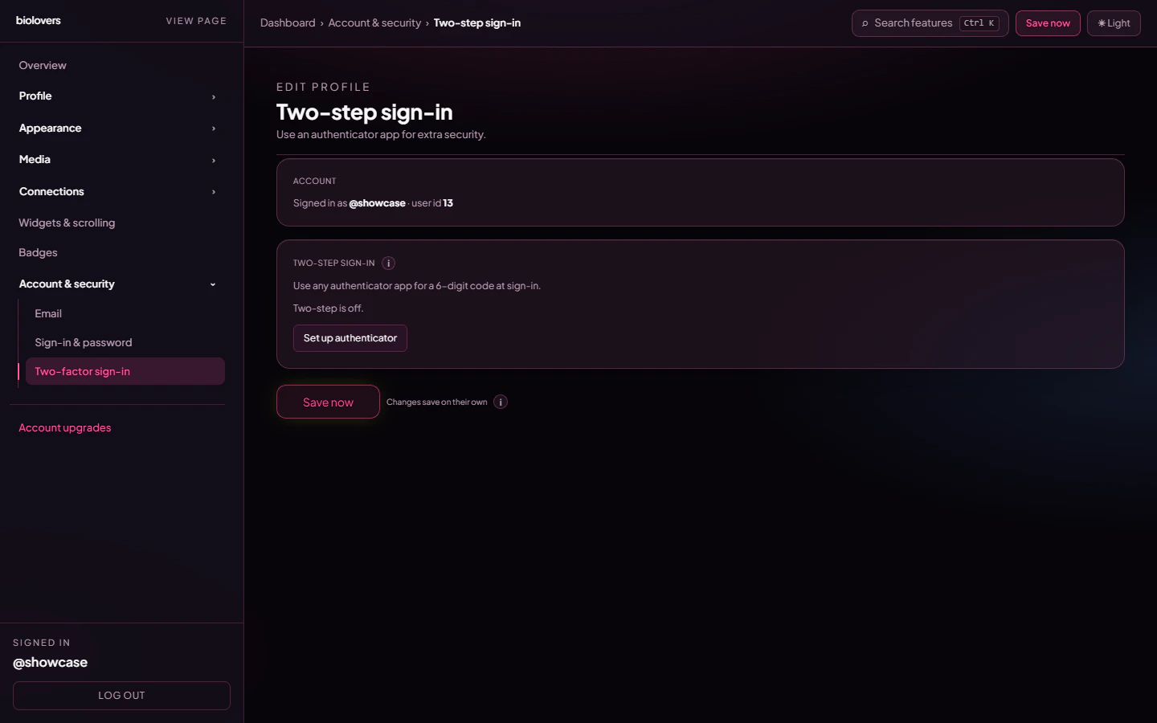Log out of the showcase account
This screenshot has height=723, width=1157.
coord(121,696)
